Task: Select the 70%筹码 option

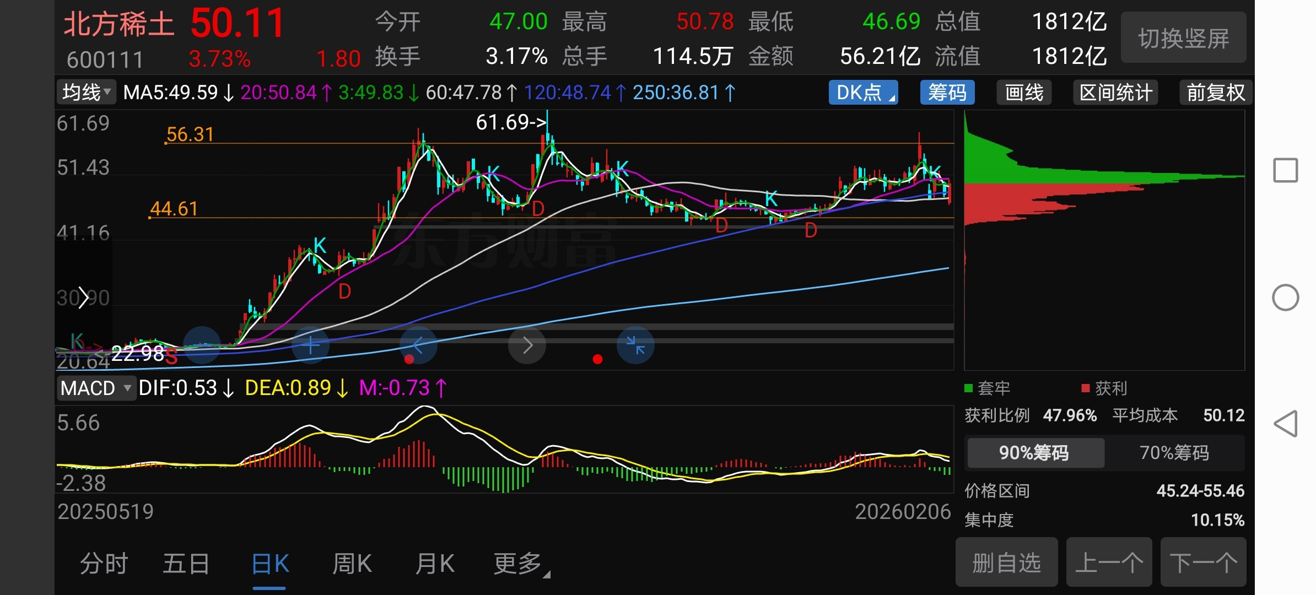Action: tap(1174, 453)
